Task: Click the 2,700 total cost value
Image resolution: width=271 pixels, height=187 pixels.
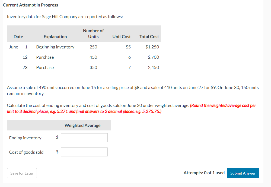Action: (154, 57)
